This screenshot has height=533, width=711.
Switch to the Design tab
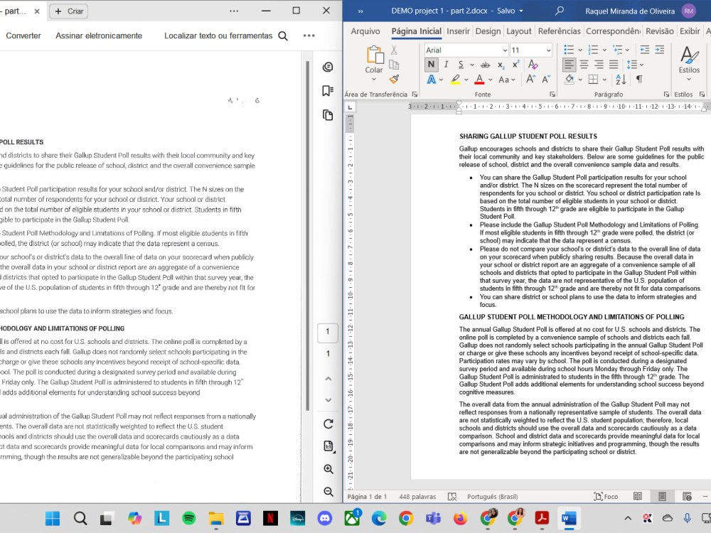tap(488, 31)
